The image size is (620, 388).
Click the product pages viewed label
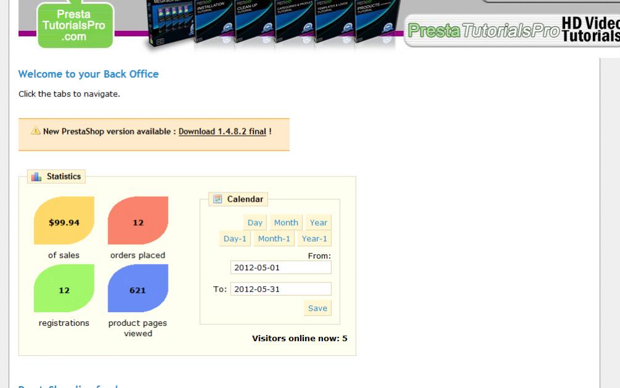pyautogui.click(x=138, y=328)
